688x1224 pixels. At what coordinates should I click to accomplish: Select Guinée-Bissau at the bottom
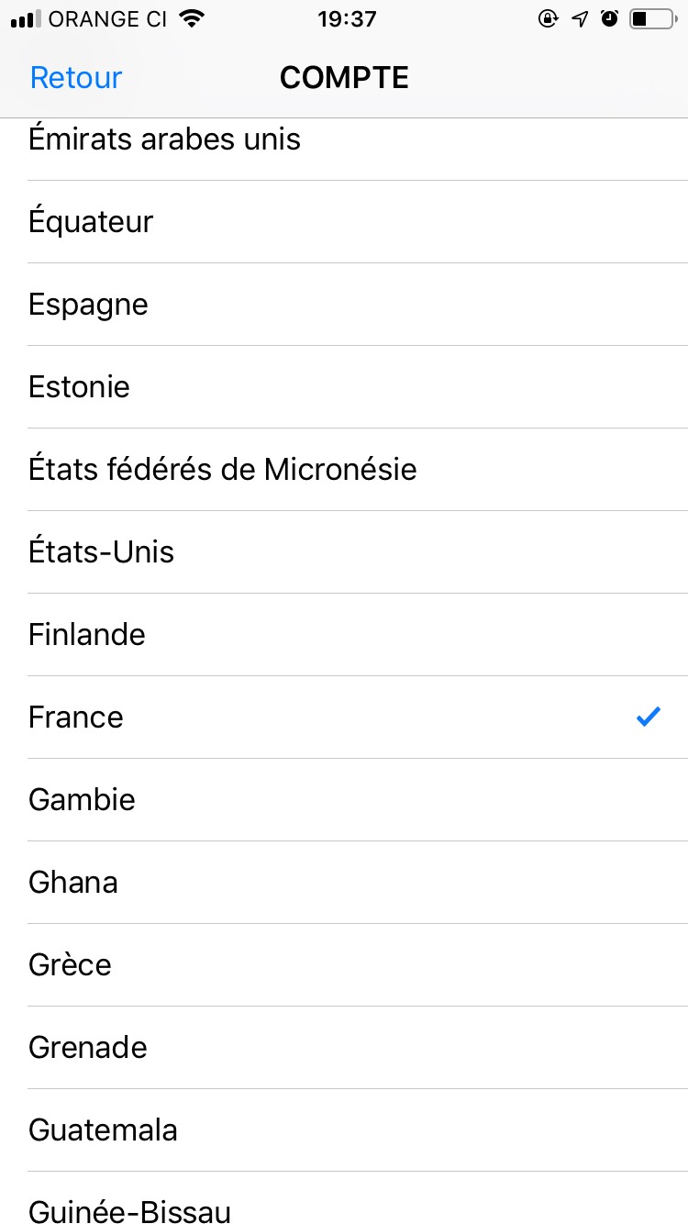click(129, 1211)
